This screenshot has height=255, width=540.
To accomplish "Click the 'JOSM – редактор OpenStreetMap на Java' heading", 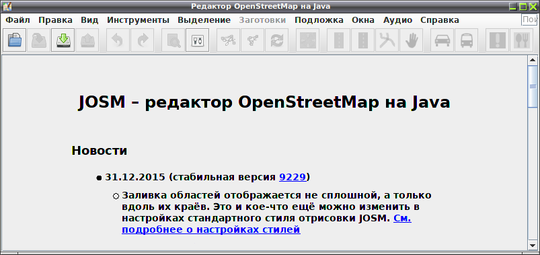I will pos(264,102).
